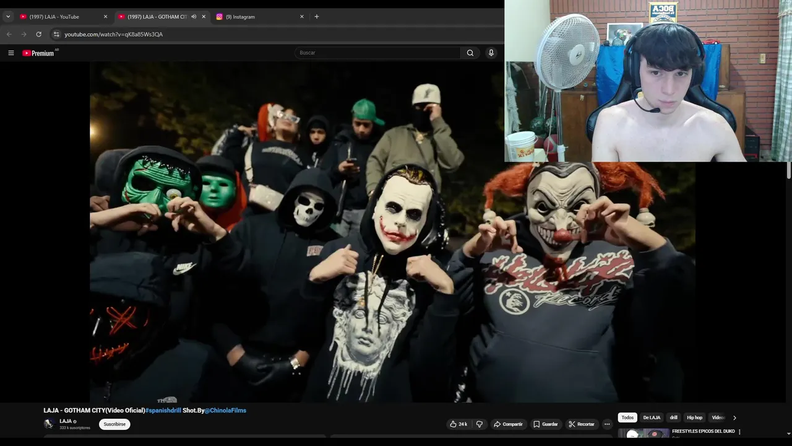
Task: Expand tab search dropdown arrow
Action: pos(8,17)
